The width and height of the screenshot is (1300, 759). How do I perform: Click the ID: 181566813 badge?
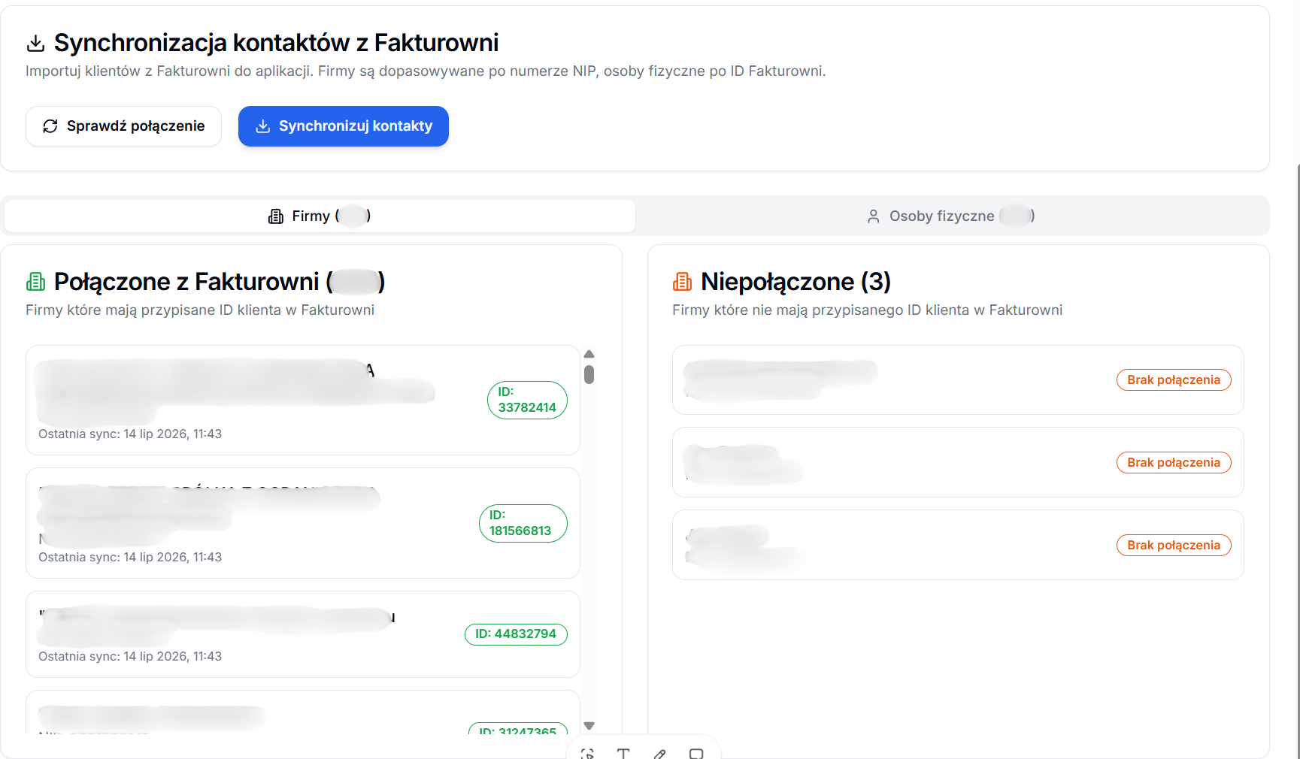point(523,523)
